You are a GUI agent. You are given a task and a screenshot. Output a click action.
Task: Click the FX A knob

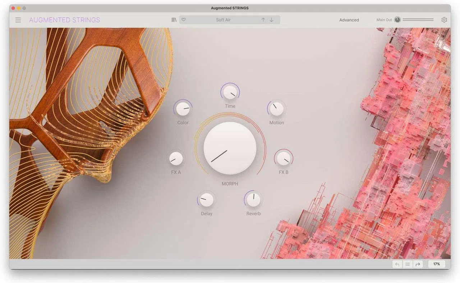click(176, 158)
